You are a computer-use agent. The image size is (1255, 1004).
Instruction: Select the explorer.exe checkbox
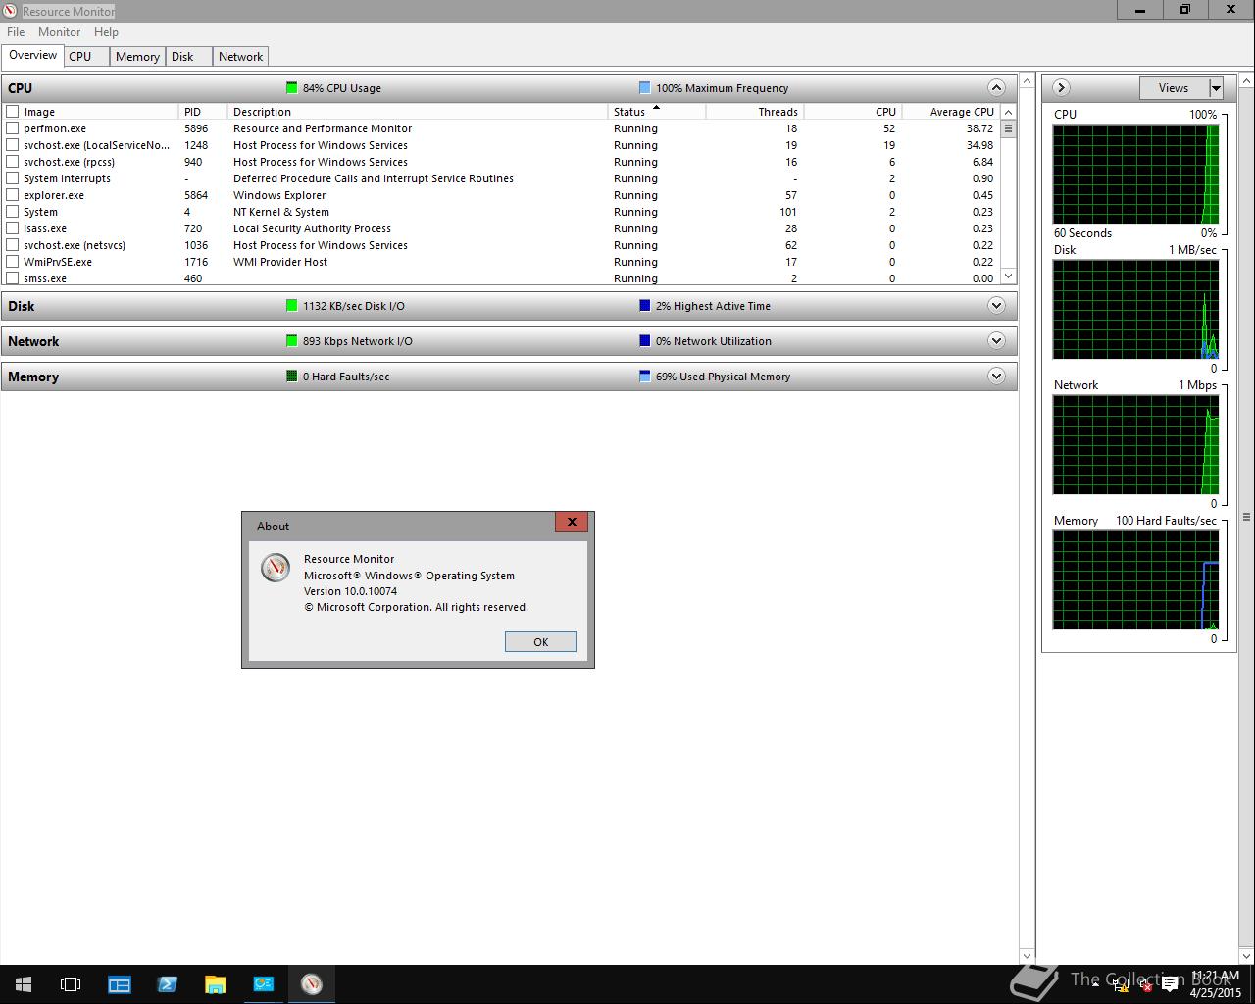click(x=13, y=195)
